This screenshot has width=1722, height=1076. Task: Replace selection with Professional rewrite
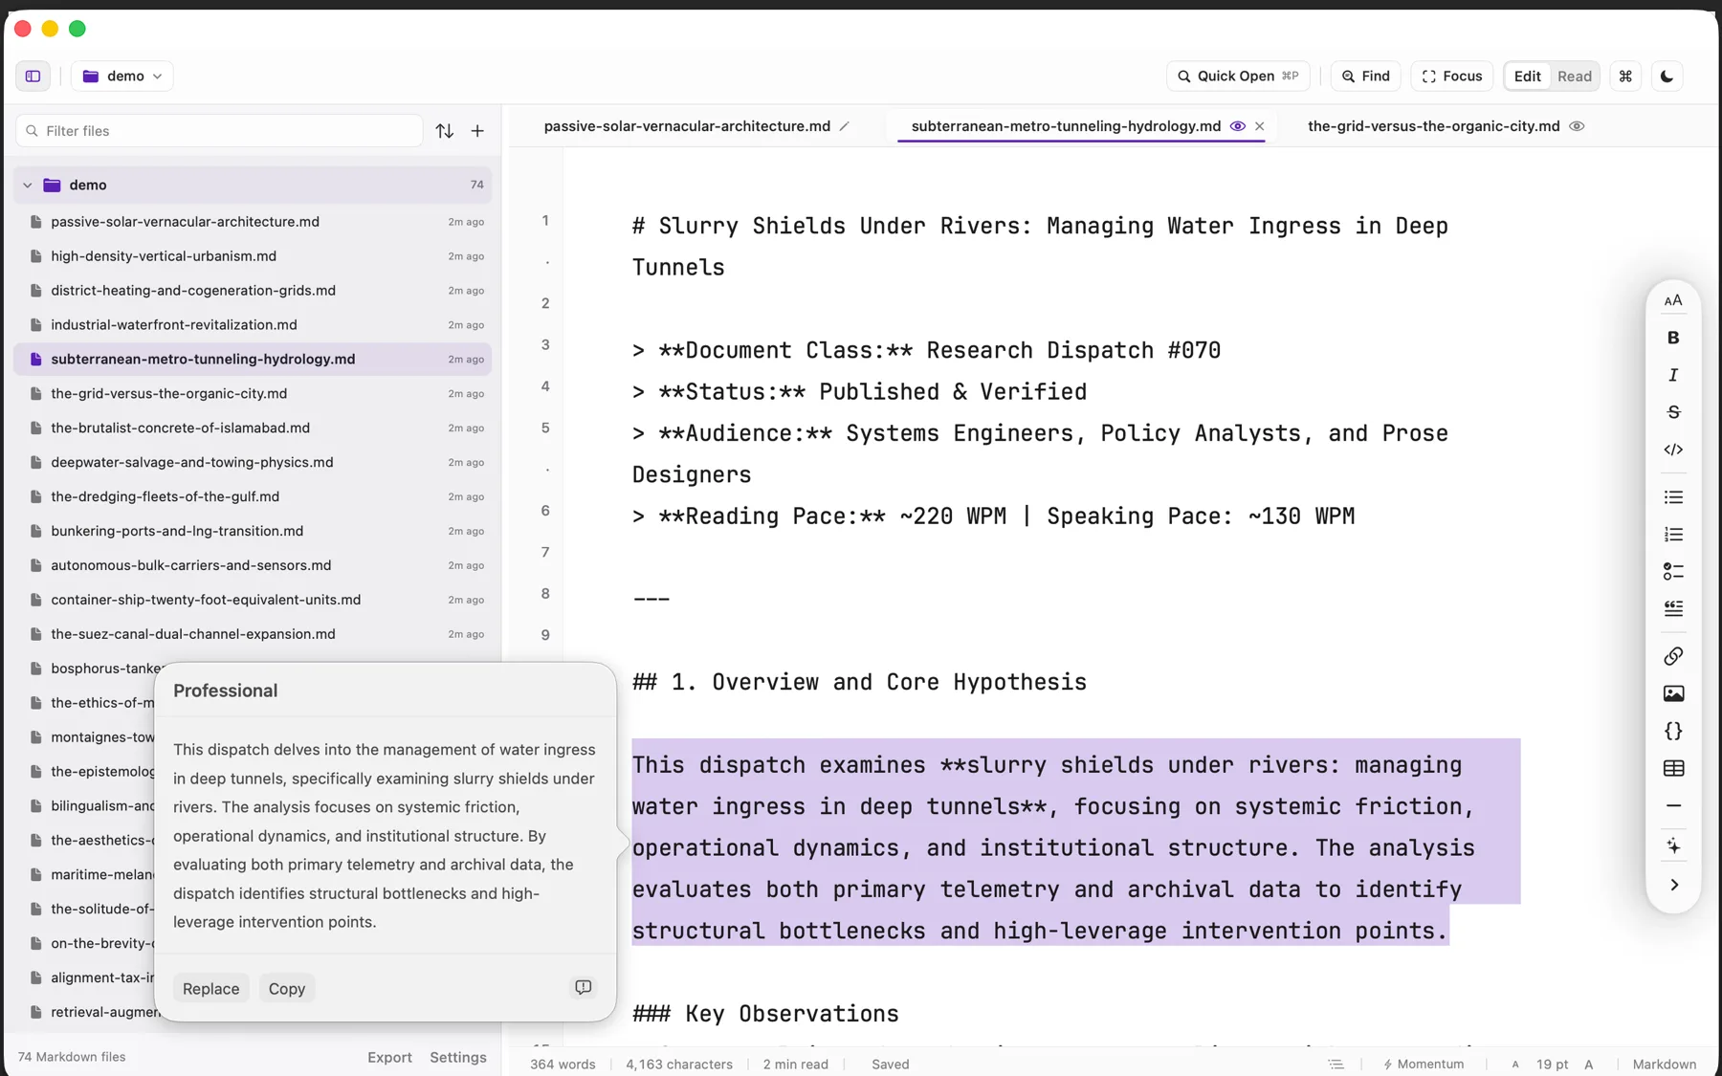[x=210, y=989]
